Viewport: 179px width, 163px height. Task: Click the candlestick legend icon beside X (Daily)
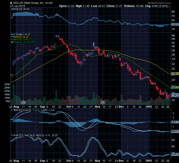pos(12,34)
